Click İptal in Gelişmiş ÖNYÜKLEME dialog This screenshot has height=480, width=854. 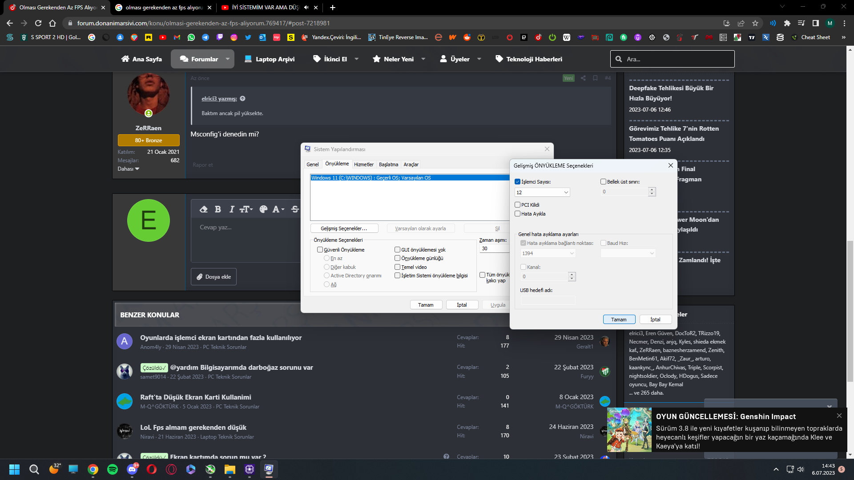(x=656, y=320)
